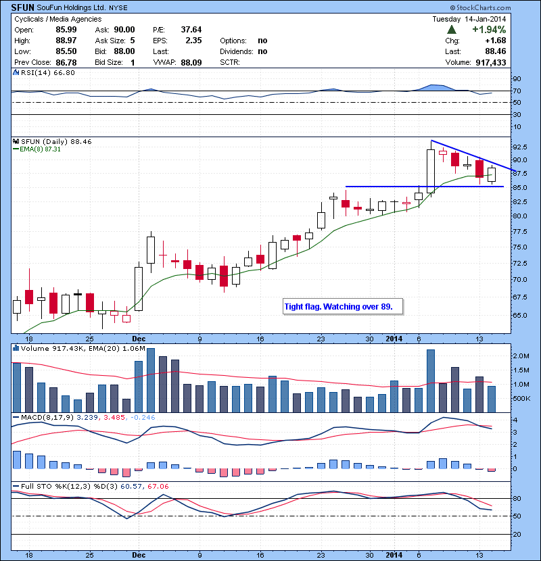Click the EMA(8) 87.31 legend text
Screen dimensions: 541x561
[x=40, y=149]
